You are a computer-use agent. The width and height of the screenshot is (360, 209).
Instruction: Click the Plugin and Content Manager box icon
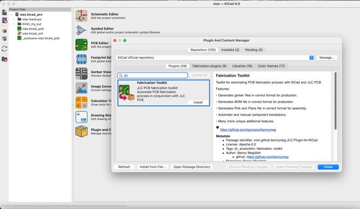pos(81,131)
